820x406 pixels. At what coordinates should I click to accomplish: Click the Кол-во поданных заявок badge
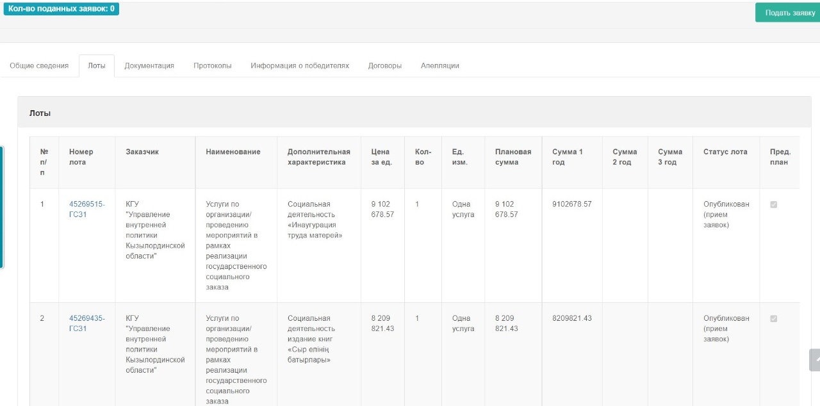61,9
